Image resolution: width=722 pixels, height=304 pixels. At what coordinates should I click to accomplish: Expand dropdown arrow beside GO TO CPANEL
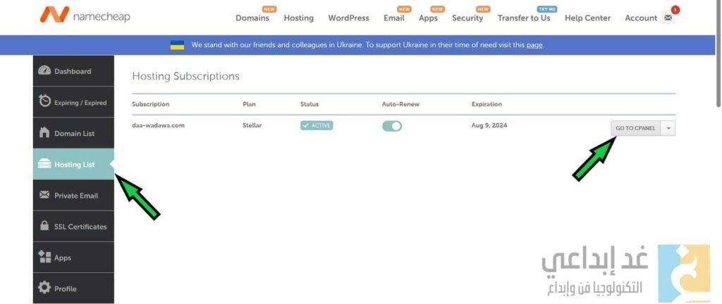[x=668, y=128]
